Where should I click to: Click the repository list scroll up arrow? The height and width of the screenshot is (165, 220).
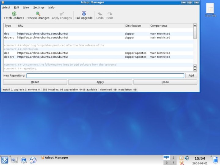click(195, 25)
